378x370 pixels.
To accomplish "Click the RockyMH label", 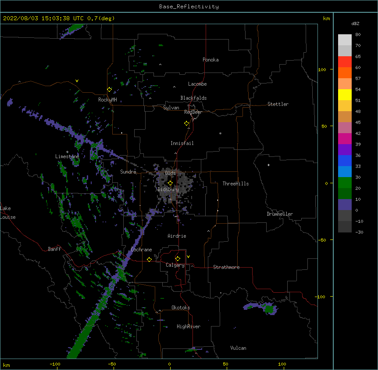I will [107, 100].
